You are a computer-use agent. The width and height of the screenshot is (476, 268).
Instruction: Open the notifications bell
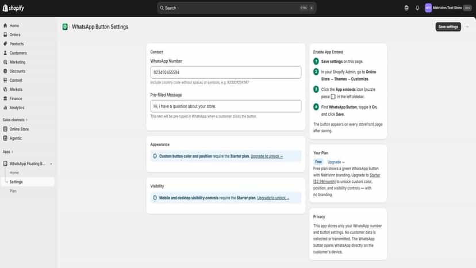pos(417,8)
